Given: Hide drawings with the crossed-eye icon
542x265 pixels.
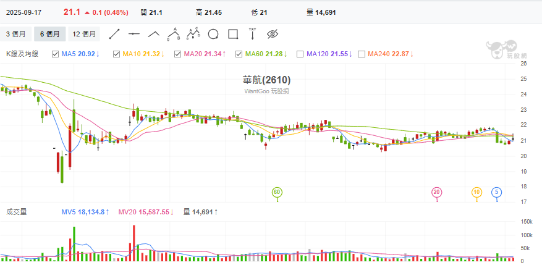Looking at the screenshot, I should click(274, 33).
